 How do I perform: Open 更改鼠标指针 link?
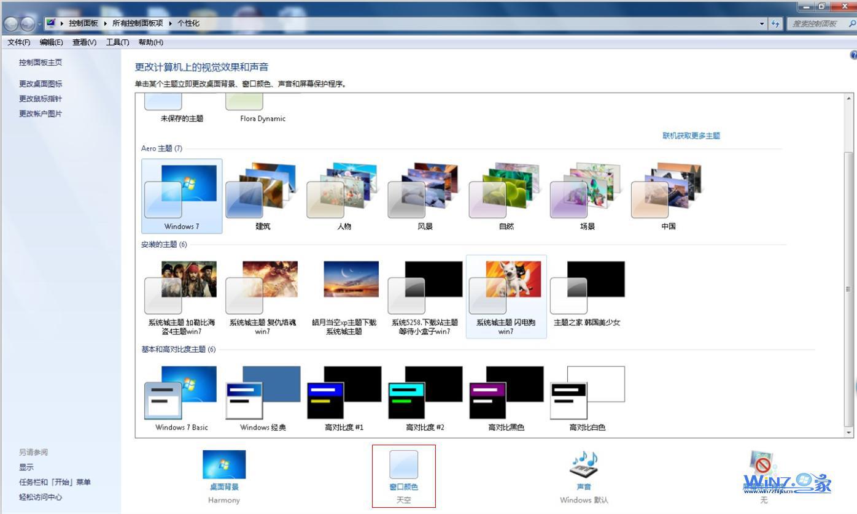[x=41, y=99]
